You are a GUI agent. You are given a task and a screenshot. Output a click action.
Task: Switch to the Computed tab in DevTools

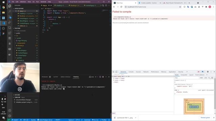(184, 75)
